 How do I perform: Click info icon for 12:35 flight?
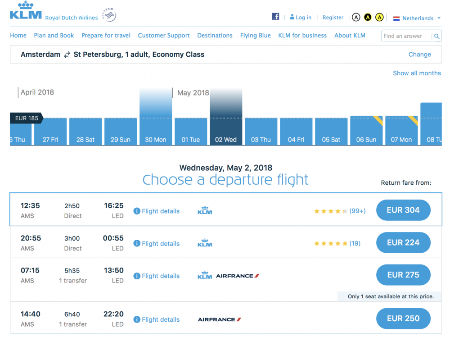point(137,211)
